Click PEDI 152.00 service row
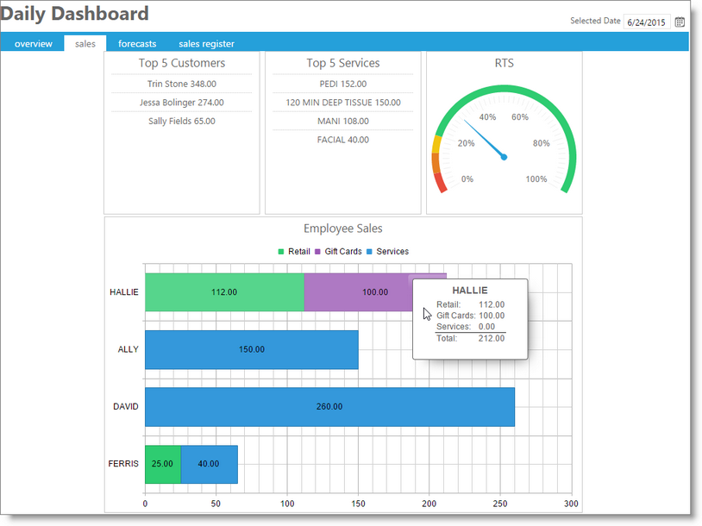Image resolution: width=702 pixels, height=526 pixels. point(343,84)
